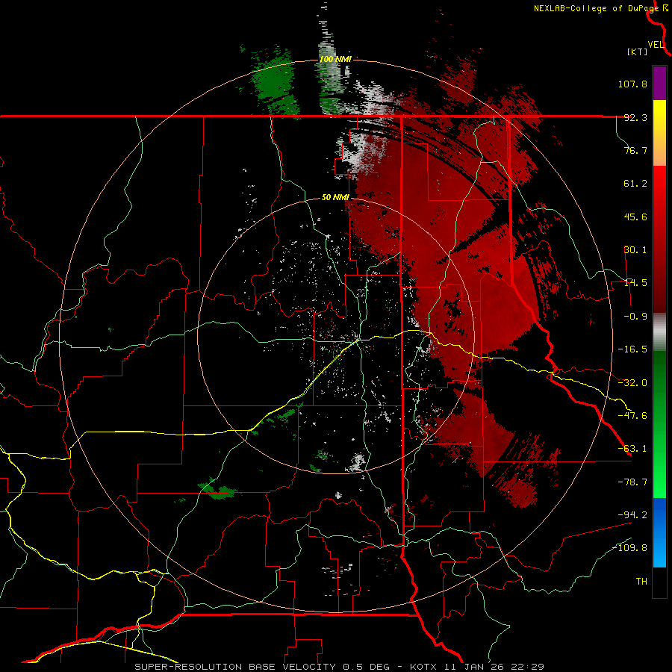Click the 45.6 scale value
Image resolution: width=672 pixels, height=672 pixels.
tap(635, 217)
